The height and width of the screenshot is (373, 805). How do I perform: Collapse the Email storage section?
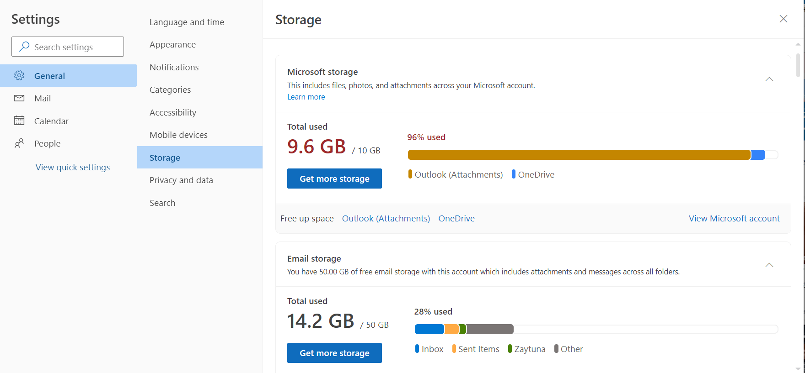[x=769, y=265]
